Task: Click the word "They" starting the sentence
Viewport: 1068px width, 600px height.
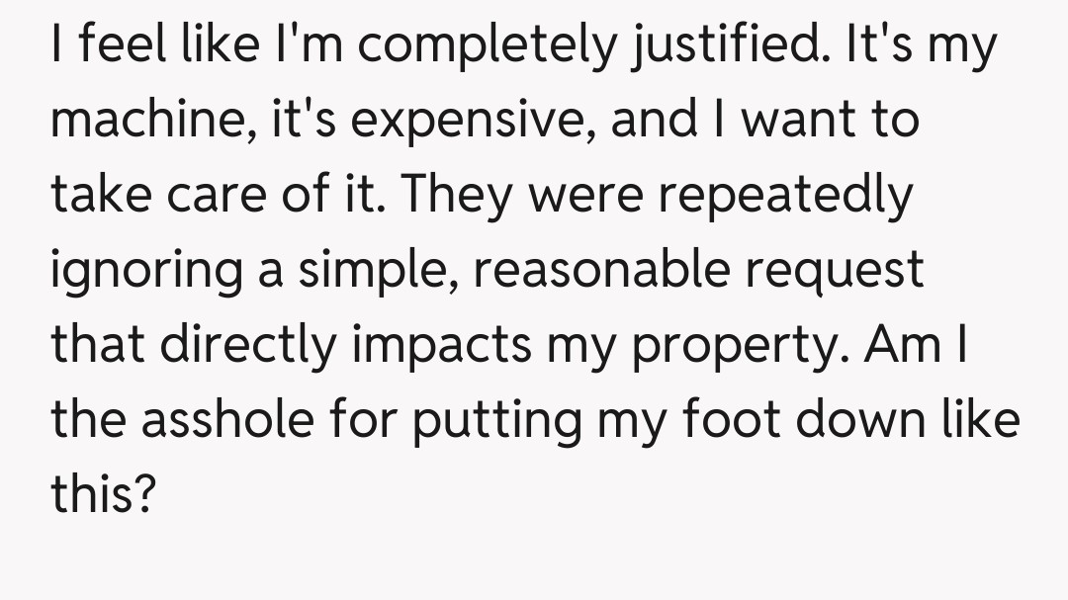Action: coord(451,196)
